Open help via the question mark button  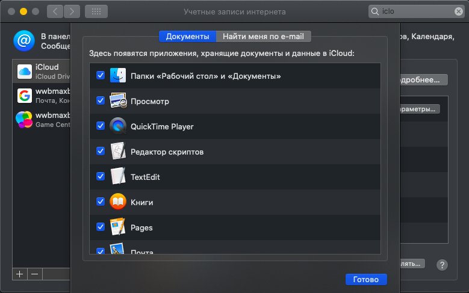click(x=442, y=265)
